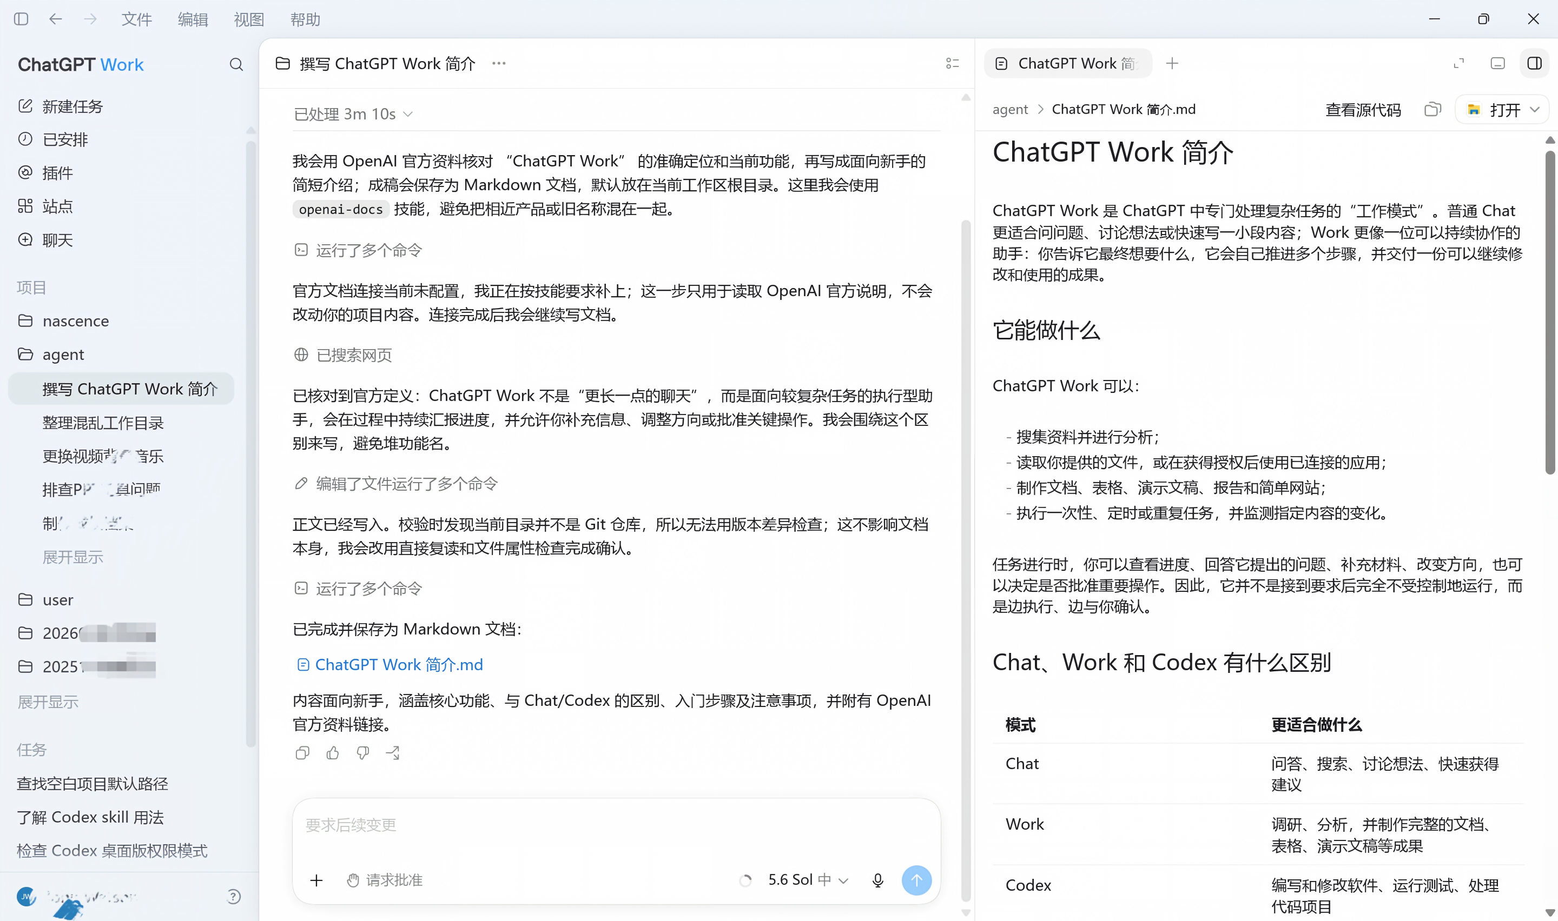Add a new tab with plus icon
This screenshot has height=921, width=1558.
click(x=1172, y=63)
